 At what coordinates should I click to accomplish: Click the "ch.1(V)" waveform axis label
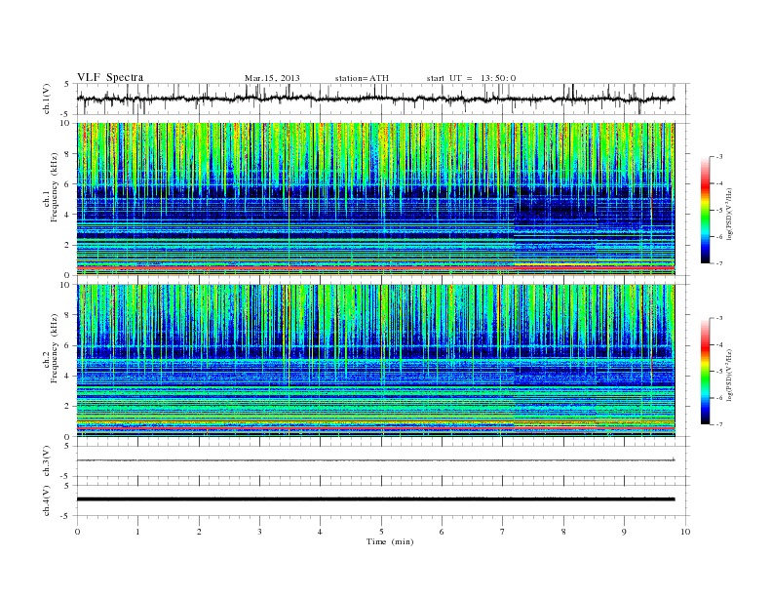(x=47, y=99)
